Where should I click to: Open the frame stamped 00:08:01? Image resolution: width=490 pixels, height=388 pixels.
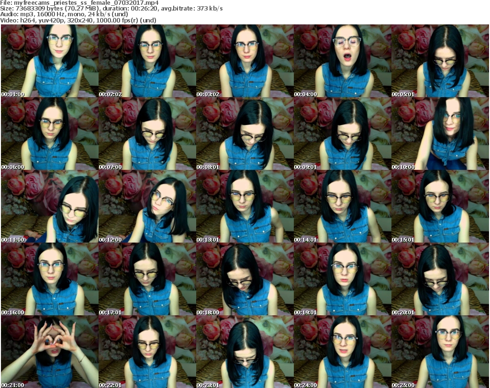245,133
